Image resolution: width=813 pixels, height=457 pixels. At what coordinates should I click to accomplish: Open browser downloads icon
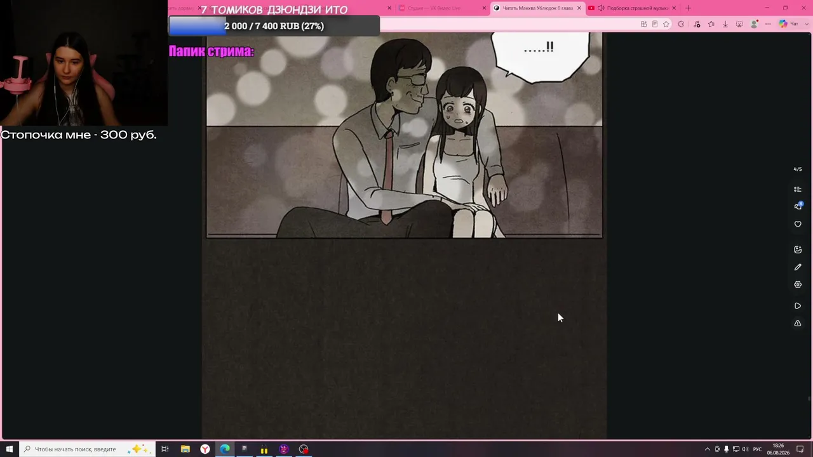pos(725,24)
